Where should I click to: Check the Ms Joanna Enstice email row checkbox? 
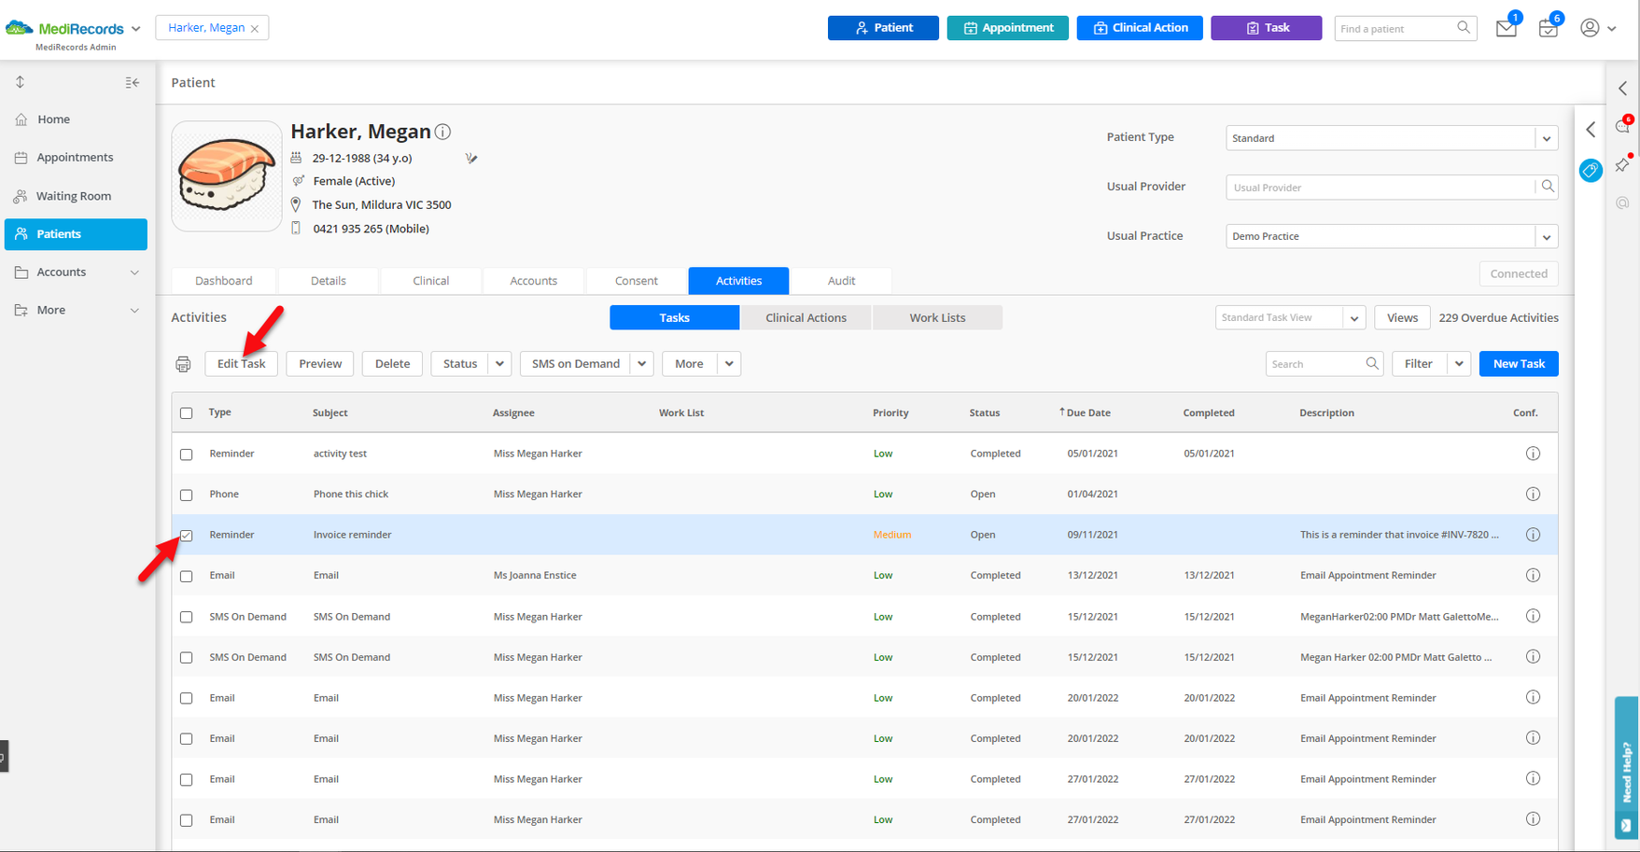(187, 577)
